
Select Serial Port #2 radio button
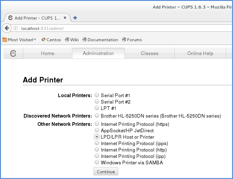click(97, 101)
